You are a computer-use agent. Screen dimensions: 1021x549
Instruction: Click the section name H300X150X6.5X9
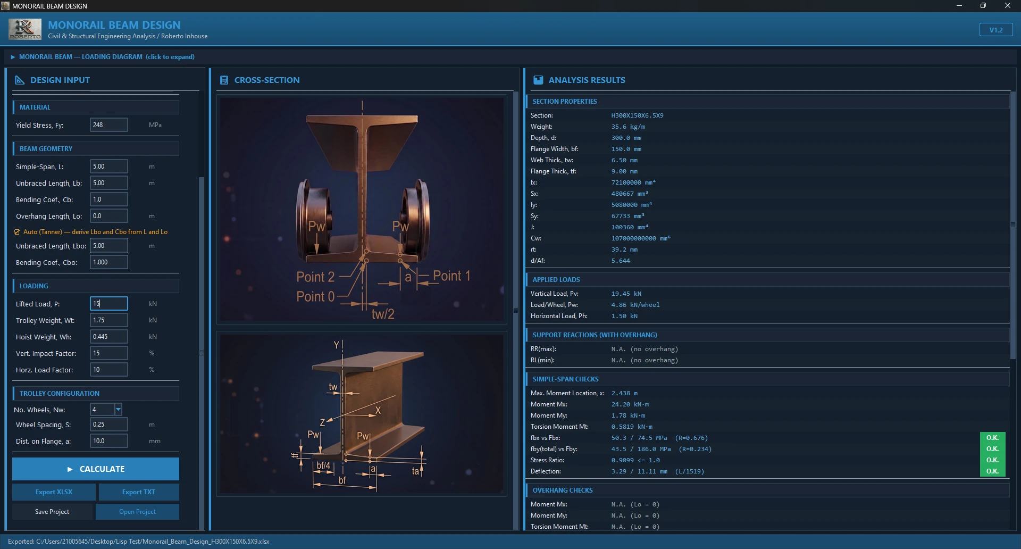tap(637, 115)
